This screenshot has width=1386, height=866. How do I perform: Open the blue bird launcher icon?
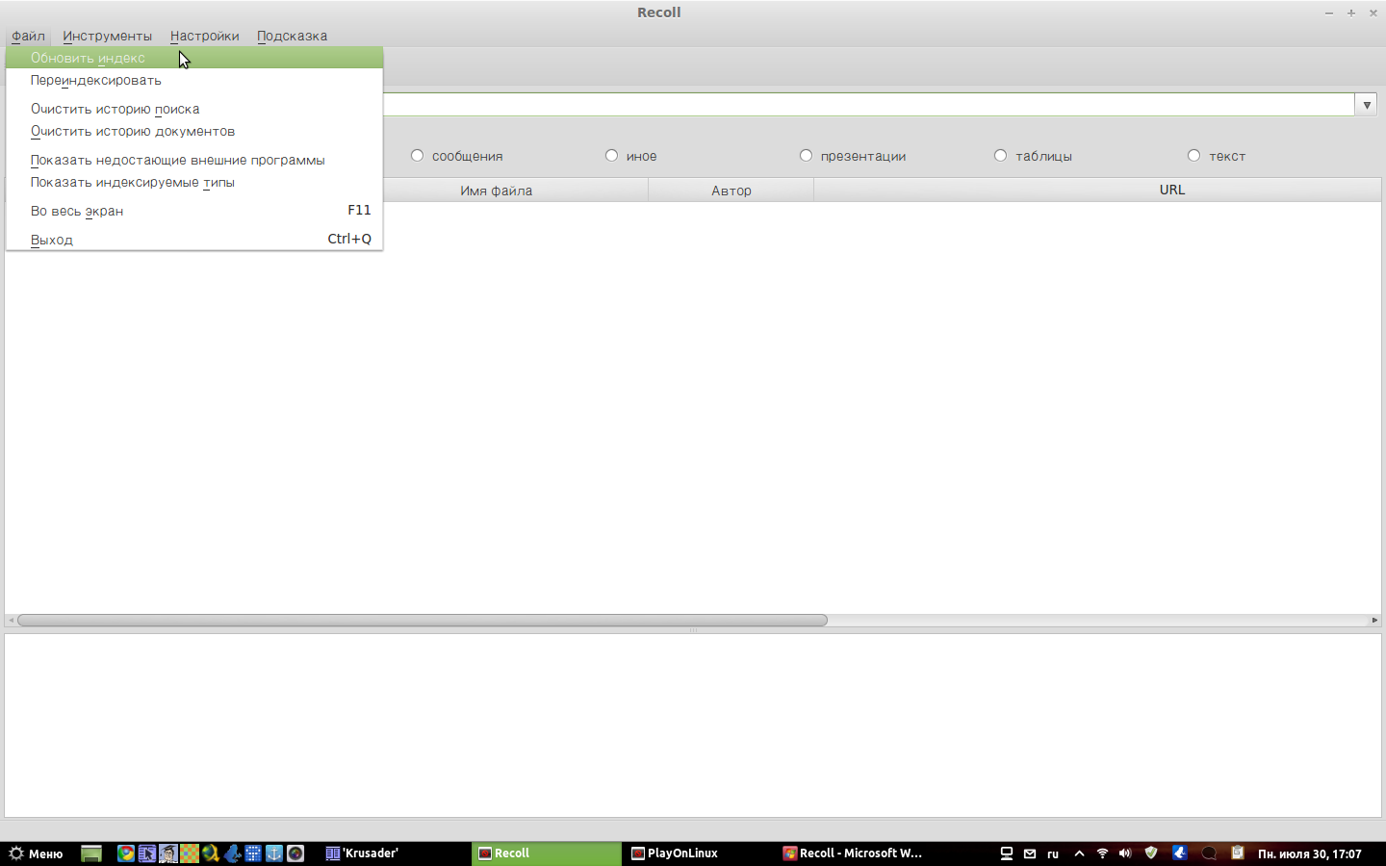(x=232, y=853)
